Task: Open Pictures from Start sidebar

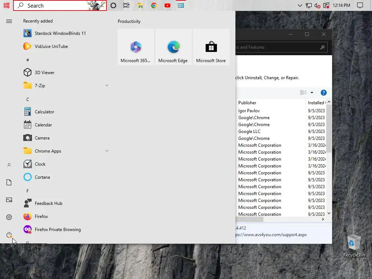Action: tap(9, 200)
